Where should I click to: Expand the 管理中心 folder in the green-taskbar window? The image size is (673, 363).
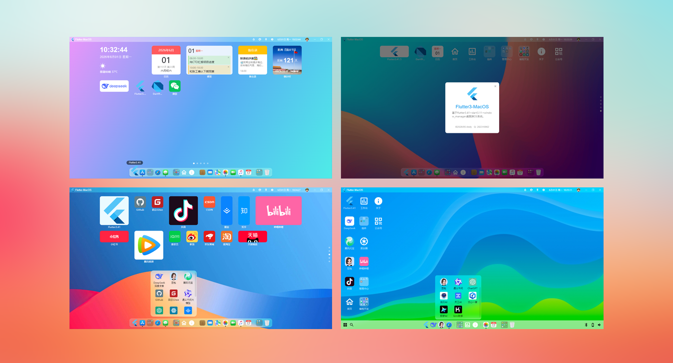pos(364,281)
